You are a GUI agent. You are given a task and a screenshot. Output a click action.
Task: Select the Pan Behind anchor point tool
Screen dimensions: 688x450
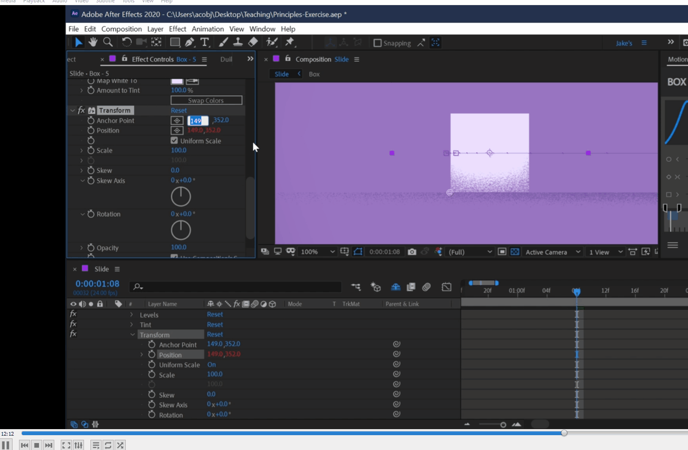156,42
